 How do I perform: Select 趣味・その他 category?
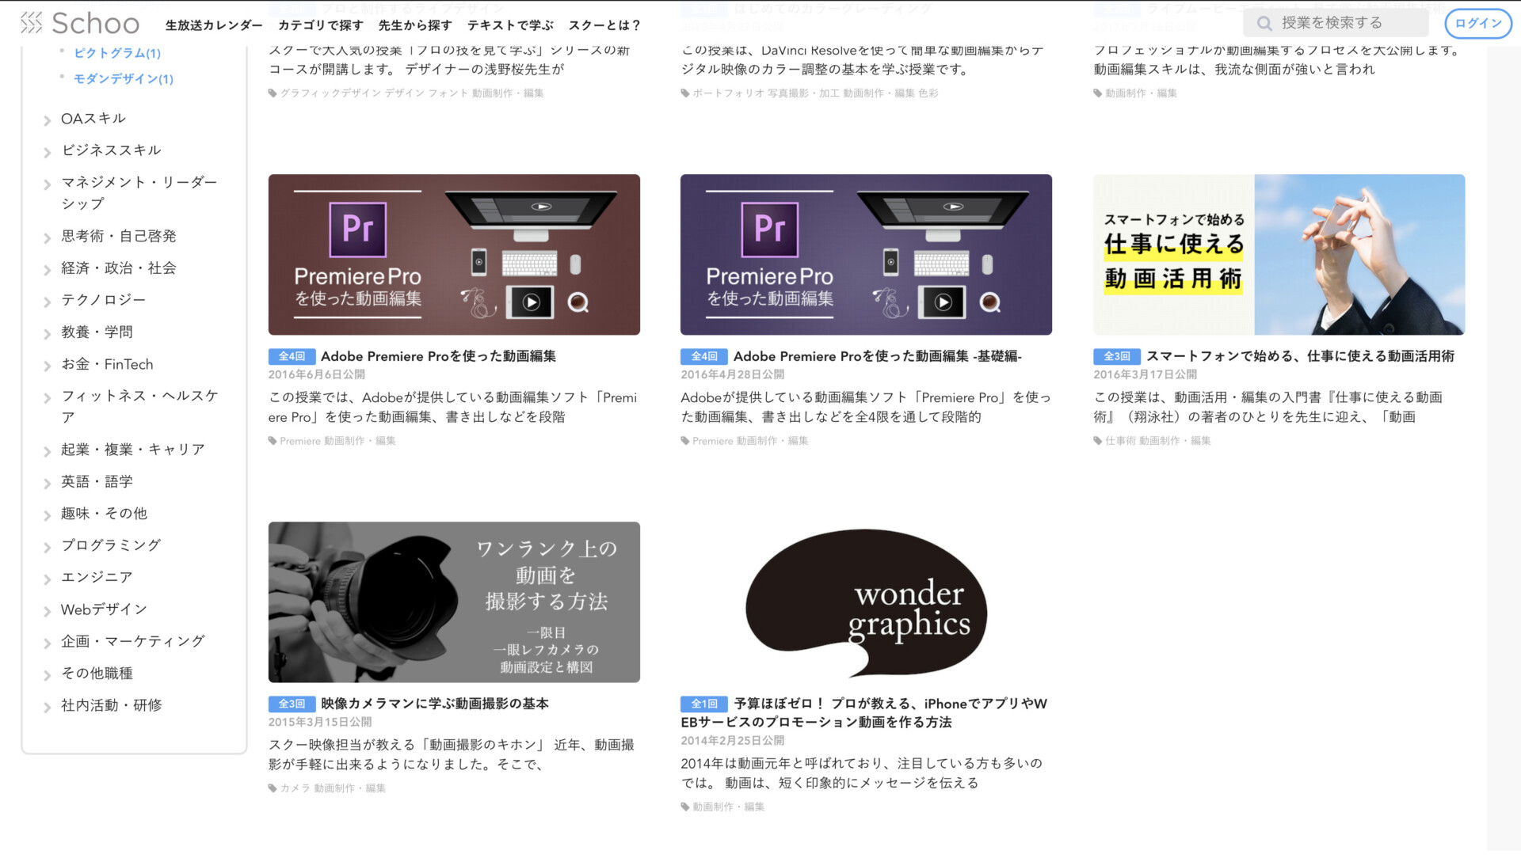tap(104, 514)
